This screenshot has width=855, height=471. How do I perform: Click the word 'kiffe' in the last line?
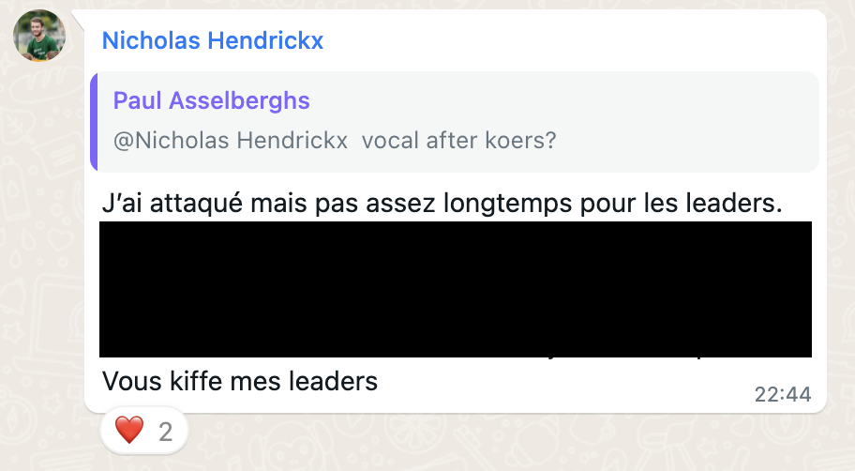(196, 382)
